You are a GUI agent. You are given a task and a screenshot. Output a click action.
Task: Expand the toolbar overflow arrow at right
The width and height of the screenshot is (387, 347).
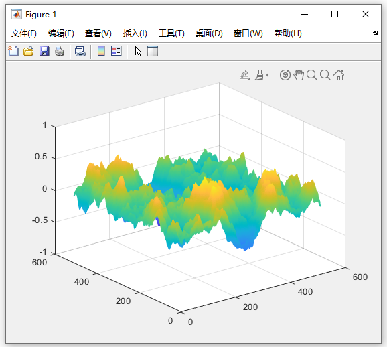[376, 33]
